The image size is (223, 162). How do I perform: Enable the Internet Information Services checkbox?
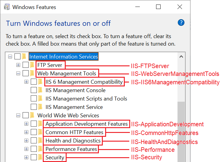(17, 56)
